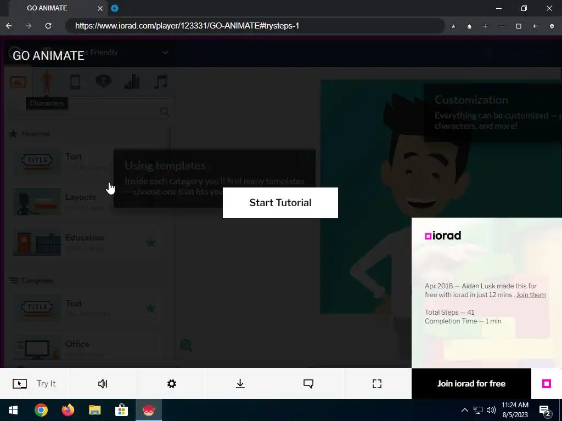Open Microsoft Store from taskbar
This screenshot has width=562, height=421.
121,410
